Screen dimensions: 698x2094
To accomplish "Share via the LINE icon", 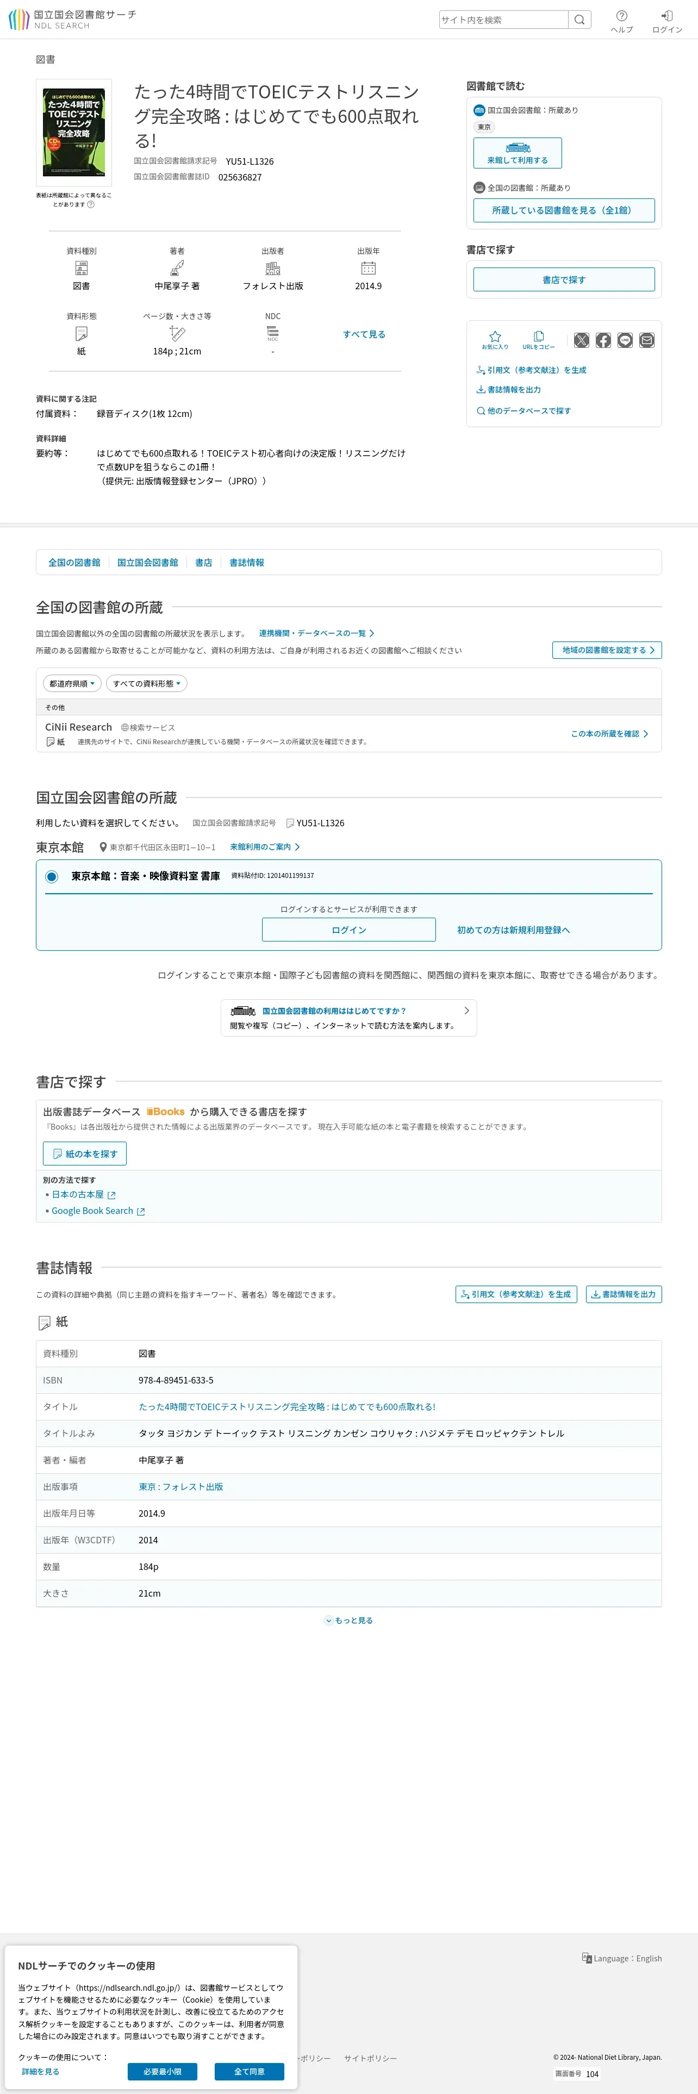I will coord(625,340).
